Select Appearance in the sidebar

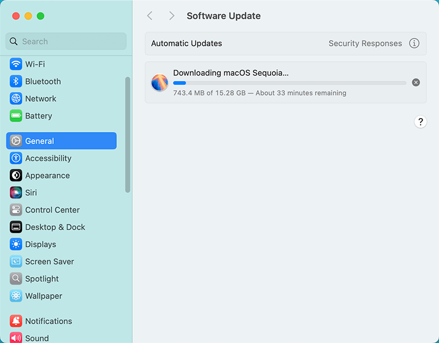click(x=15, y=175)
